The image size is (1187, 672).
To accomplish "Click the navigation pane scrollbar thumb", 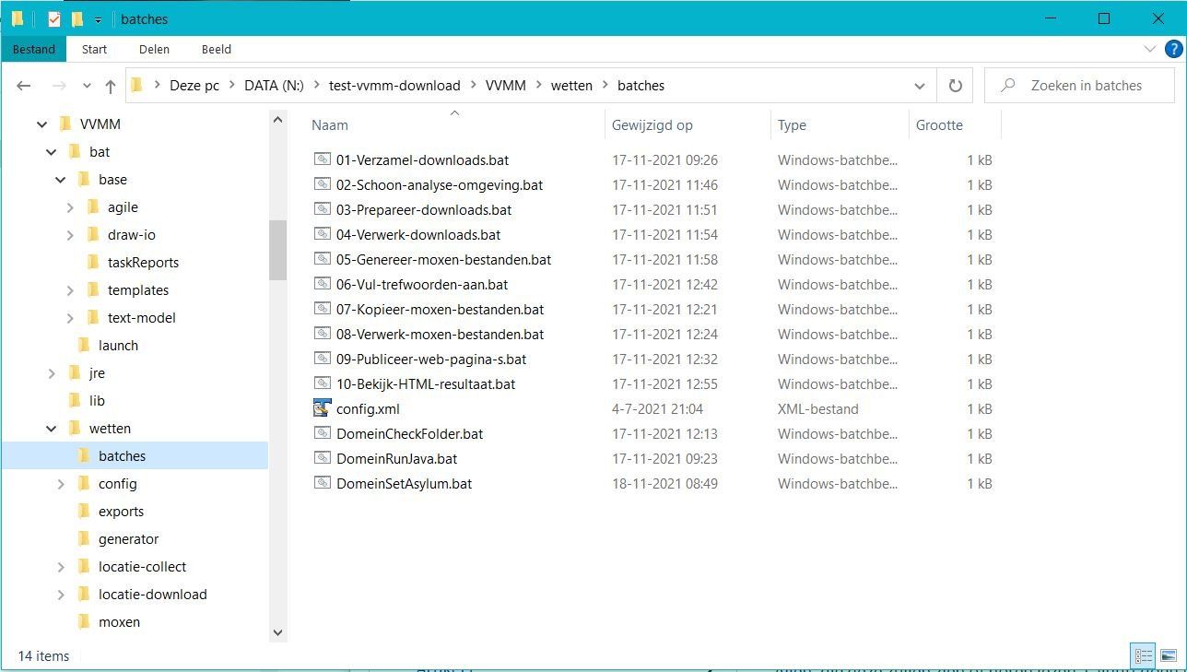I will pyautogui.click(x=277, y=250).
